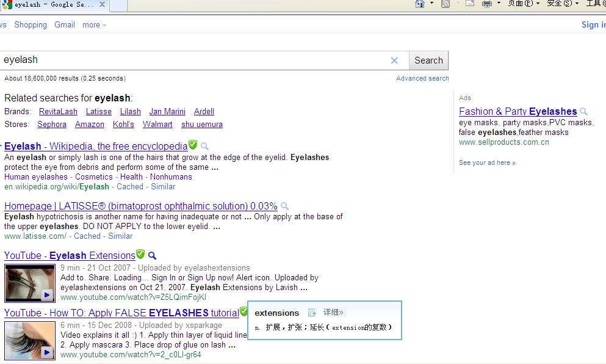Click green shield beside FALSE EYELASHES tutorial
The height and width of the screenshot is (364, 606).
tap(243, 311)
